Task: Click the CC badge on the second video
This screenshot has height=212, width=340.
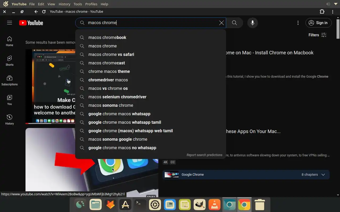Action: [x=173, y=162]
